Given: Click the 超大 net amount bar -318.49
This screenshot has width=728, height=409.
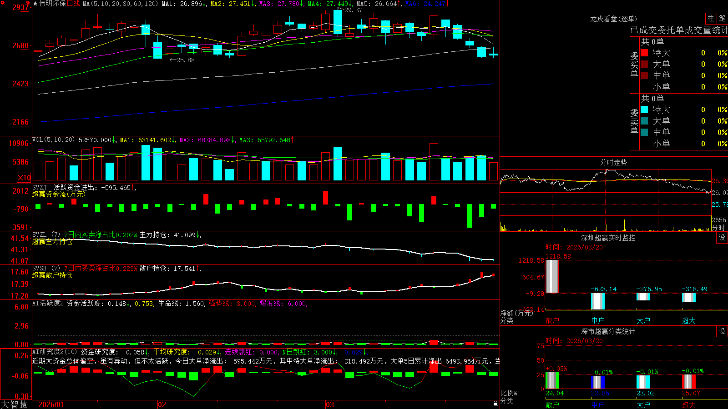Looking at the screenshot, I should [689, 297].
